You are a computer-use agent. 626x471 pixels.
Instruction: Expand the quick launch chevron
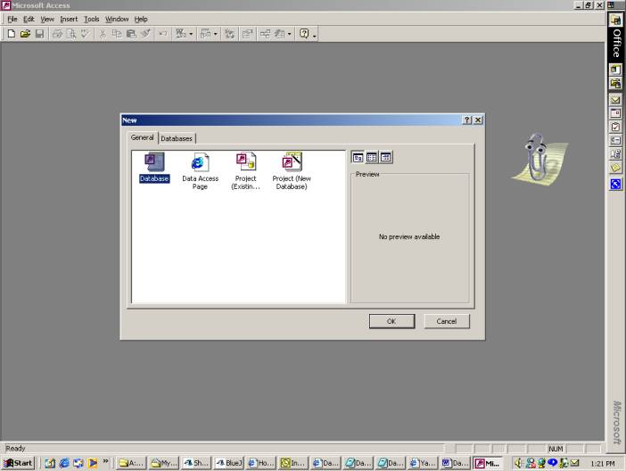(x=105, y=461)
